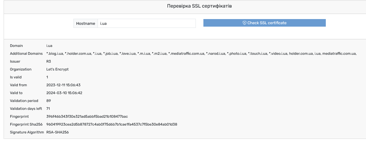Click the Signature Algorithm label
Viewport: 366px width, 141px height.
click(27, 132)
